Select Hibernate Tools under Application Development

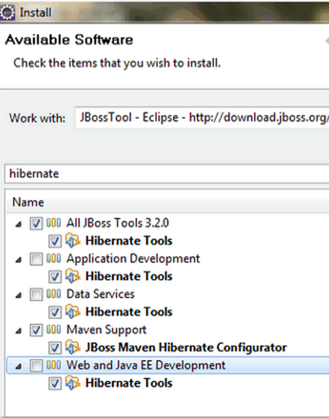click(129, 276)
